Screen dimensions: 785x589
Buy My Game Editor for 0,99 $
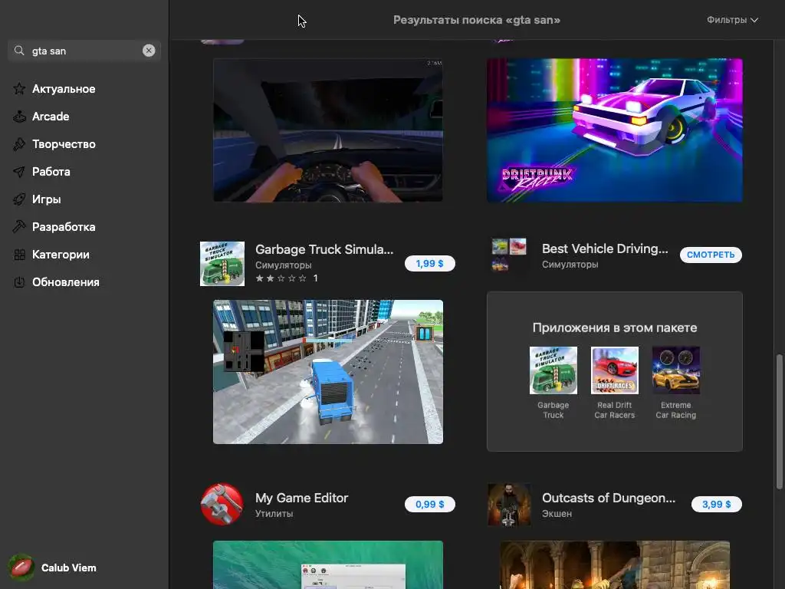point(429,505)
